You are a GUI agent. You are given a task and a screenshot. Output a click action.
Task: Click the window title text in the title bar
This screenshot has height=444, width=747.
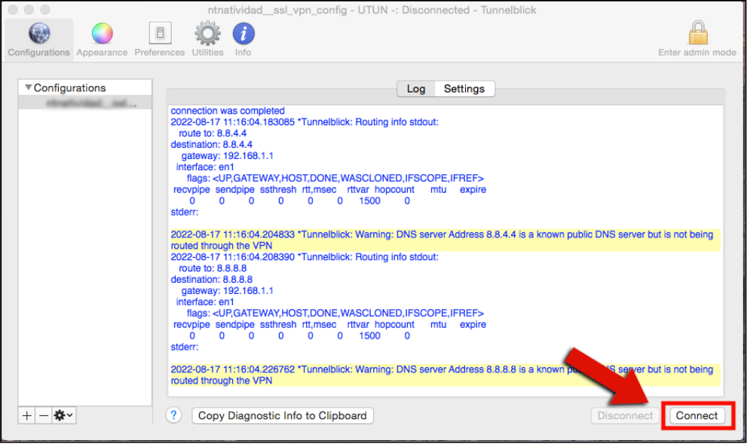(x=372, y=10)
